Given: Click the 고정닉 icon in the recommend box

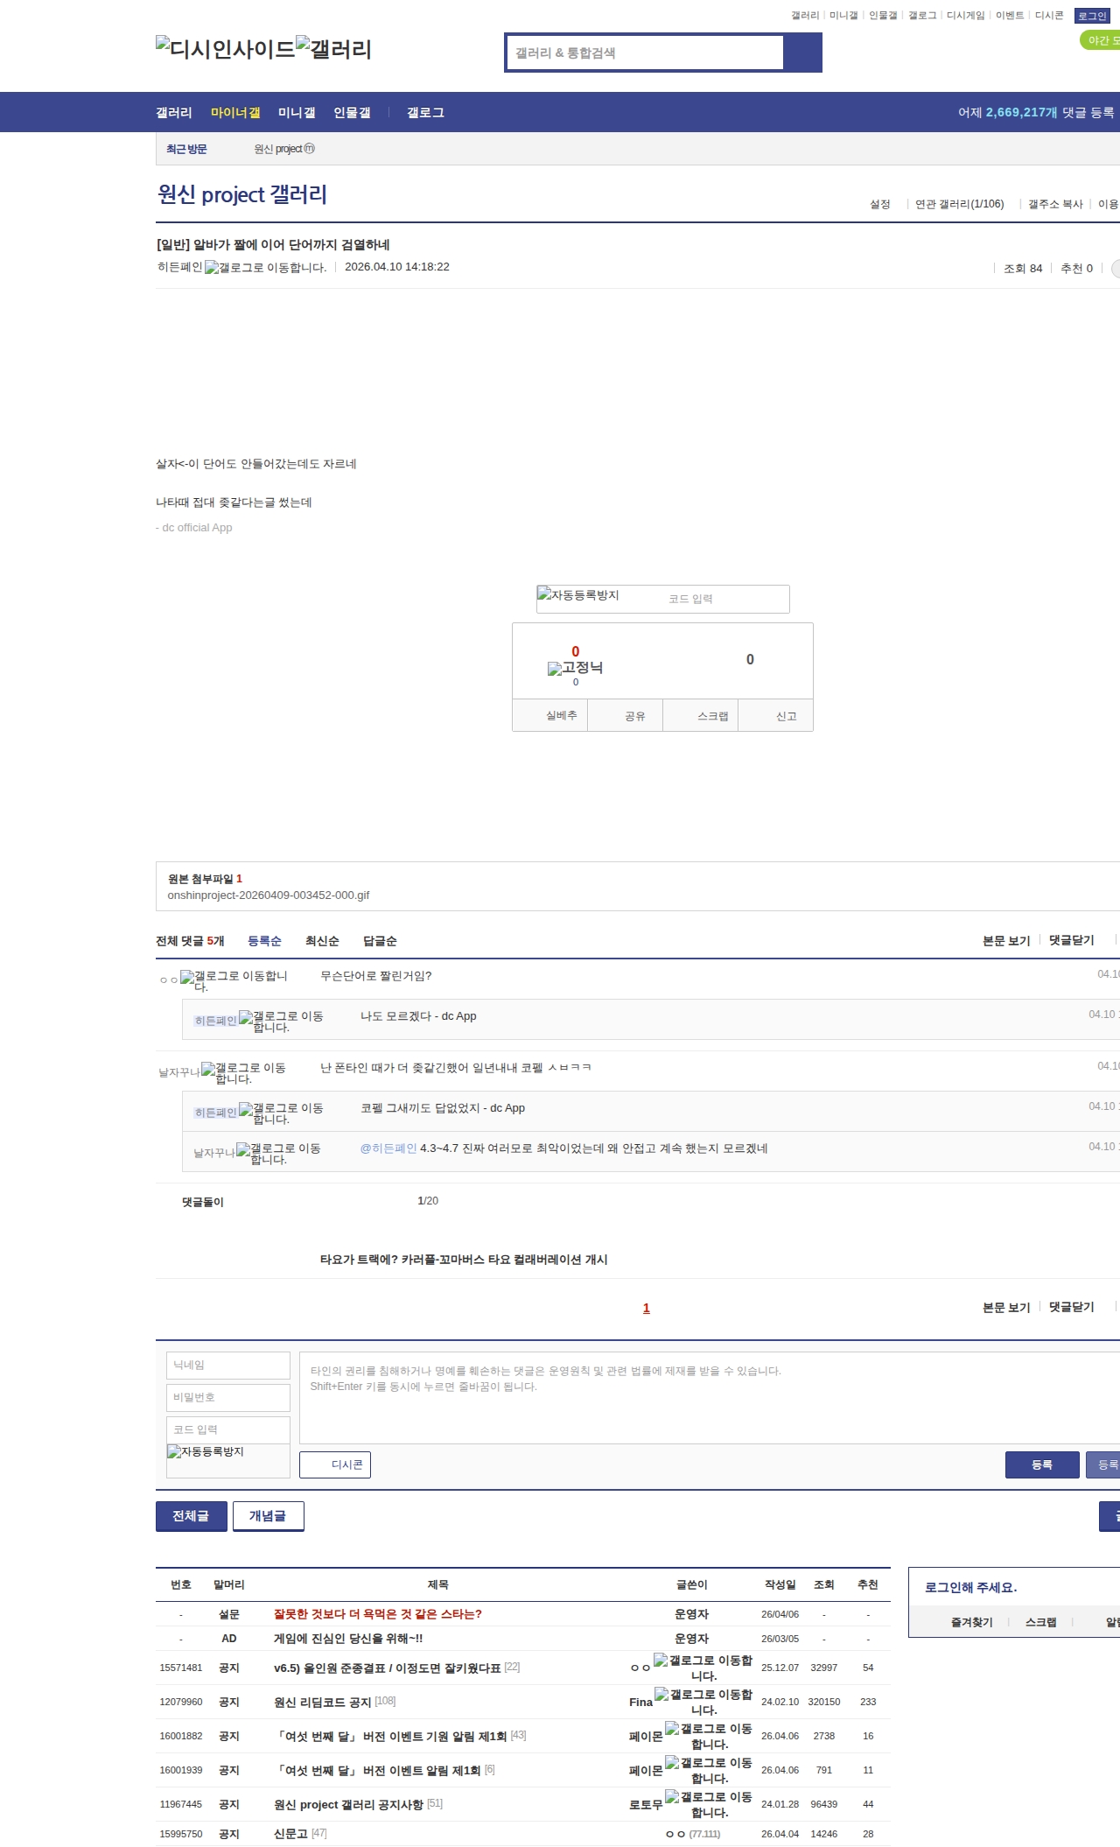Looking at the screenshot, I should point(575,668).
